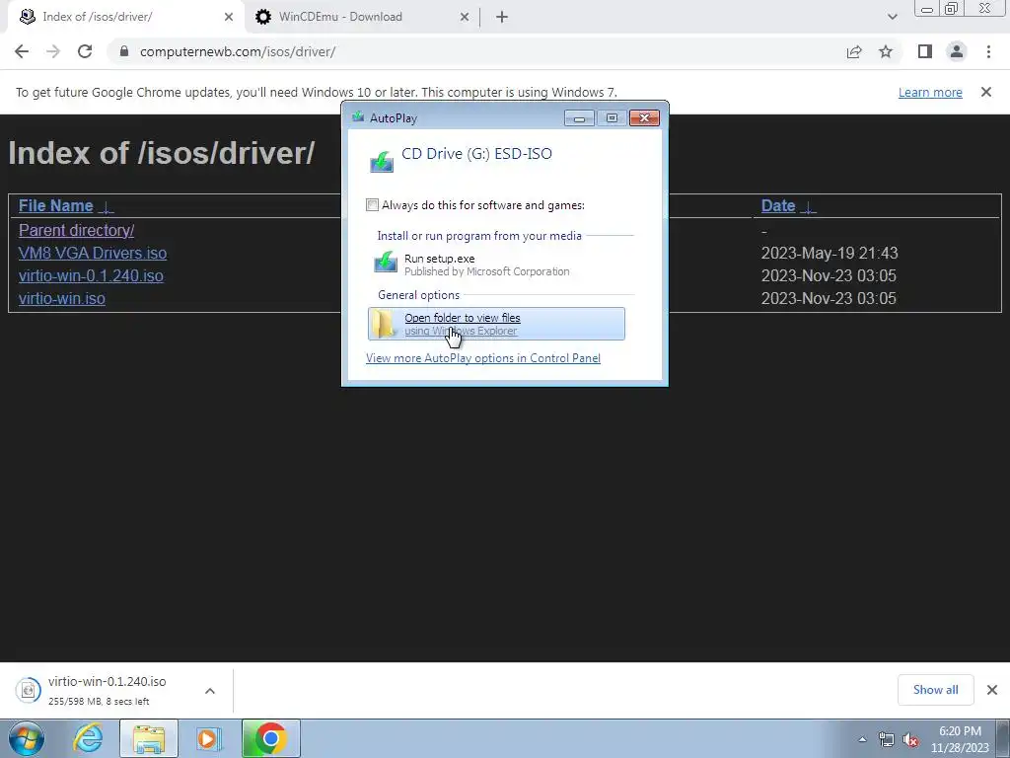Click the network tray icon

[x=887, y=740]
